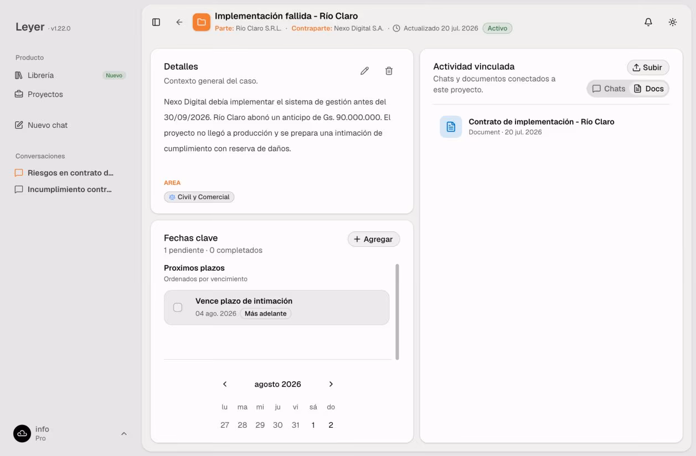The image size is (696, 456).
Task: Click the Nuevo chat compose icon
Action: click(19, 125)
